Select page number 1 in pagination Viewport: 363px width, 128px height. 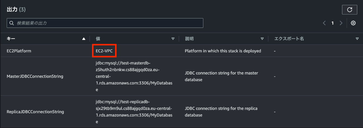coord(332,23)
